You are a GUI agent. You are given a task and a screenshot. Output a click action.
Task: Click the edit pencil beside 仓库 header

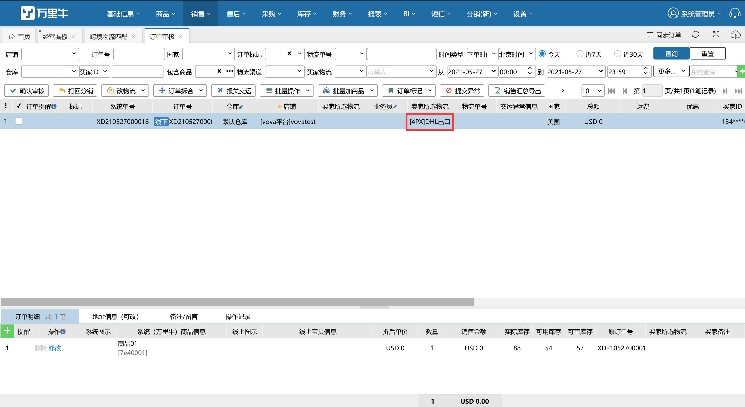pyautogui.click(x=241, y=107)
